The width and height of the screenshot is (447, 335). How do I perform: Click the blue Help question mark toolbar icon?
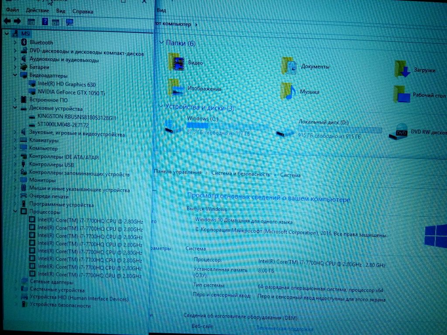point(45,21)
